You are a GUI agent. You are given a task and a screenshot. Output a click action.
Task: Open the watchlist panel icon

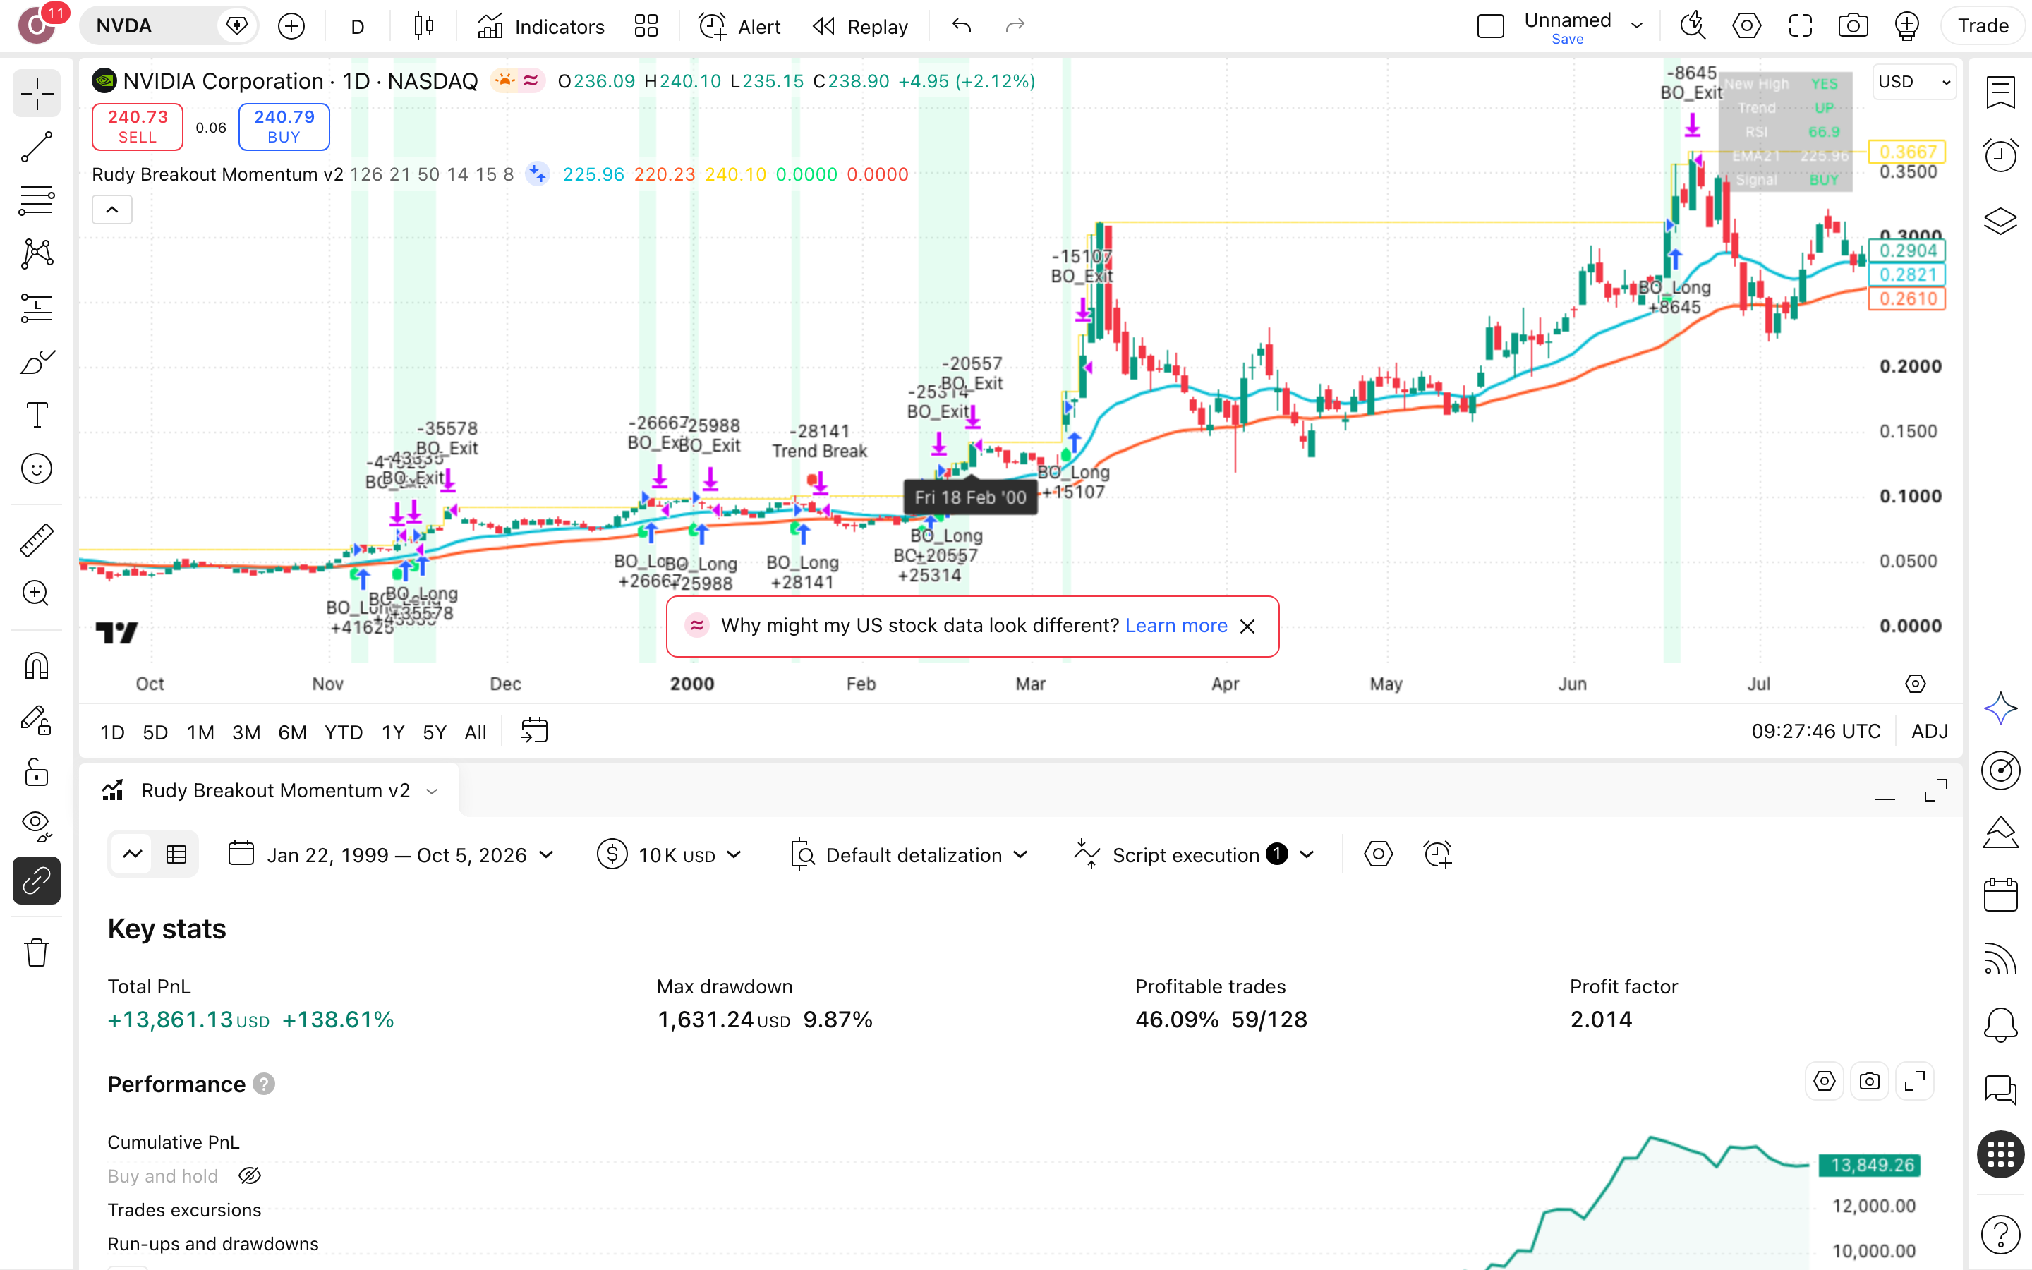click(2000, 91)
